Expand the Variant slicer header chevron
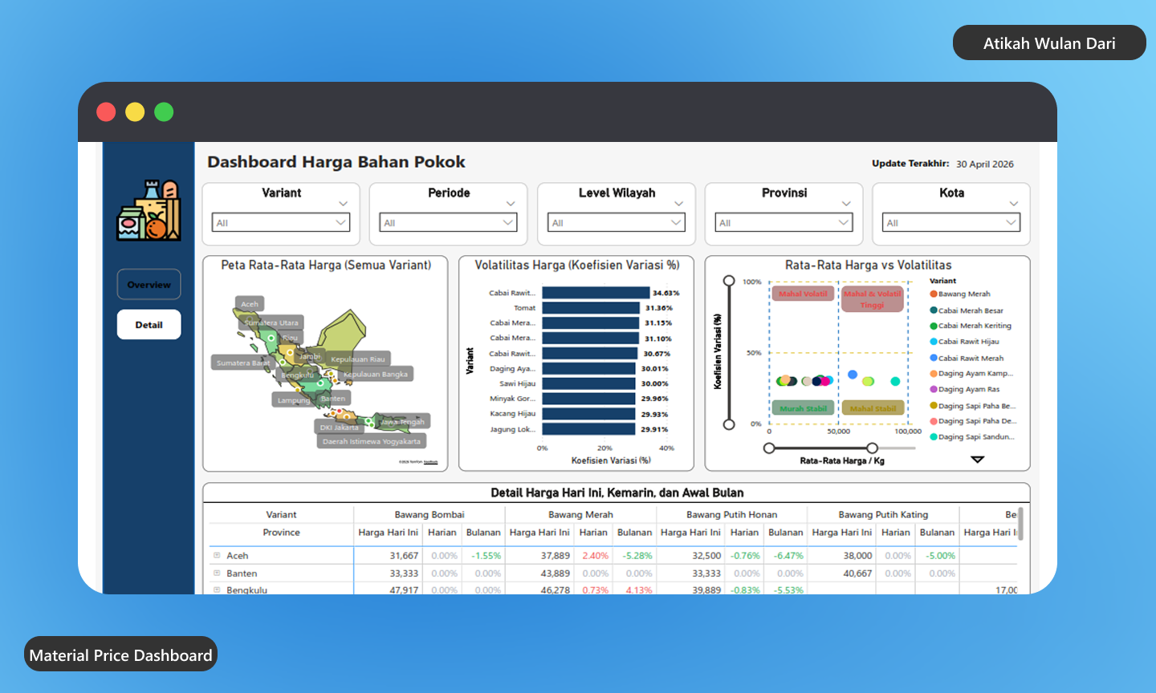 coord(344,204)
